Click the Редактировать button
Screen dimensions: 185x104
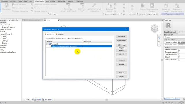[121, 41]
